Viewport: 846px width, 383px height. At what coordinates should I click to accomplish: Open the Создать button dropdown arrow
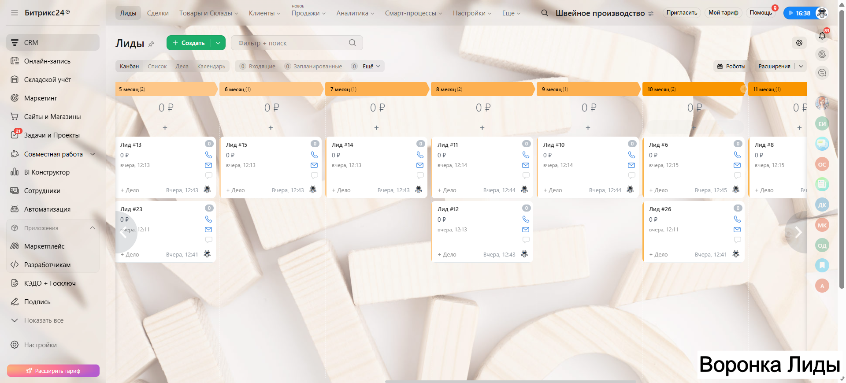pyautogui.click(x=218, y=43)
